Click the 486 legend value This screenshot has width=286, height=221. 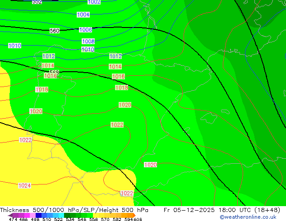(x=23, y=219)
